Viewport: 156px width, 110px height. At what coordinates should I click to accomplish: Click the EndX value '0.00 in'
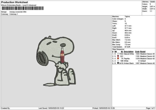click(127, 35)
